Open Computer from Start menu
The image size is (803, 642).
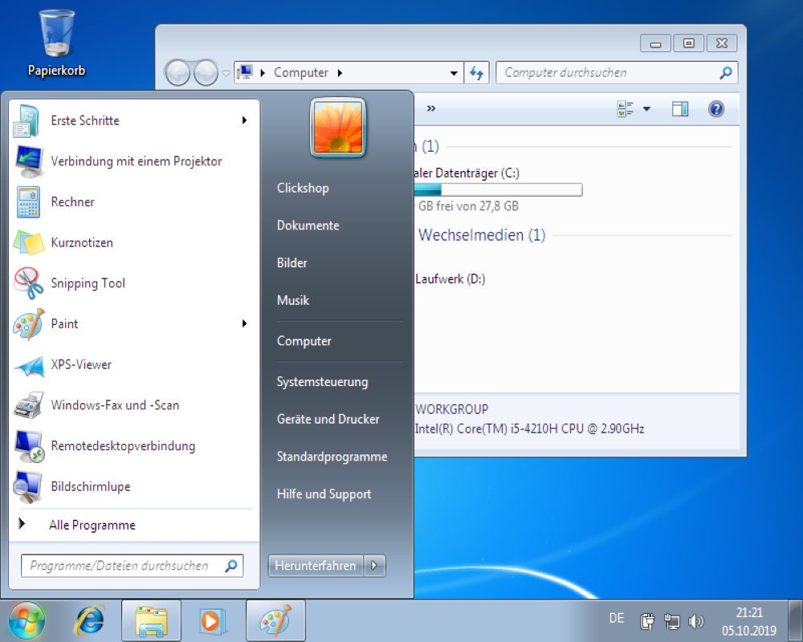point(304,341)
